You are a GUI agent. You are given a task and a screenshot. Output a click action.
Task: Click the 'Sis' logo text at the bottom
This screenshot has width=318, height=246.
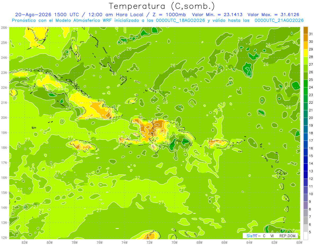pyautogui.click(x=250, y=236)
